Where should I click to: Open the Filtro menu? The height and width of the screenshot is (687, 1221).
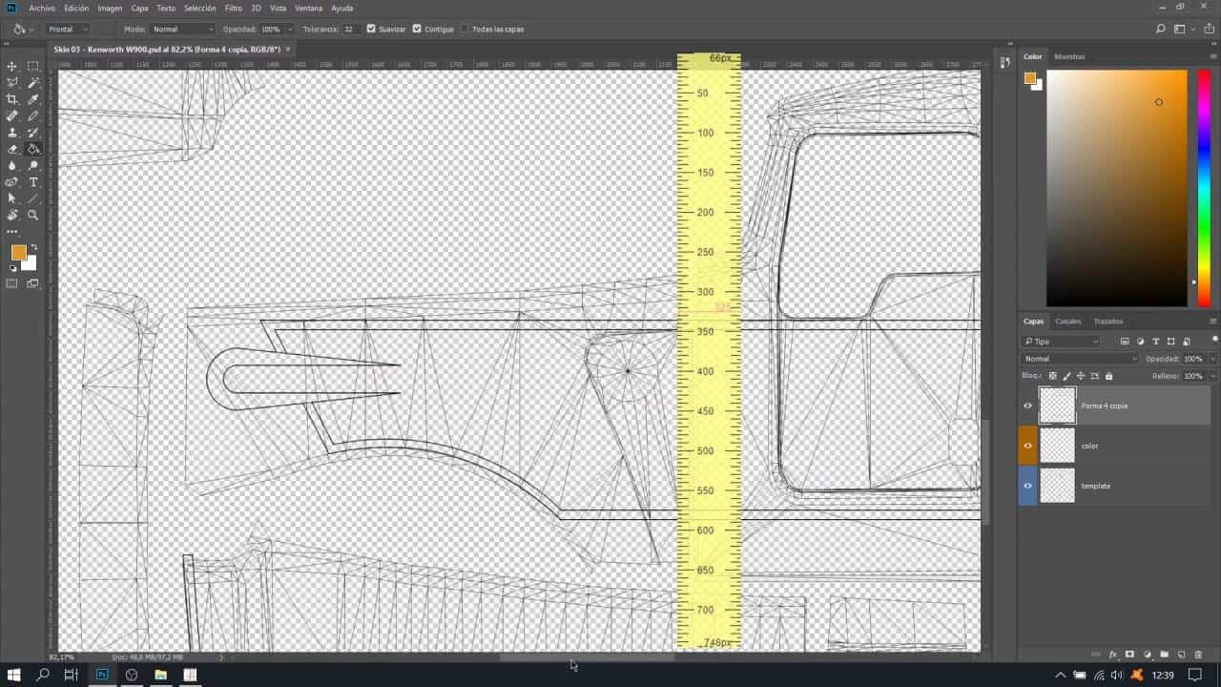pos(234,8)
